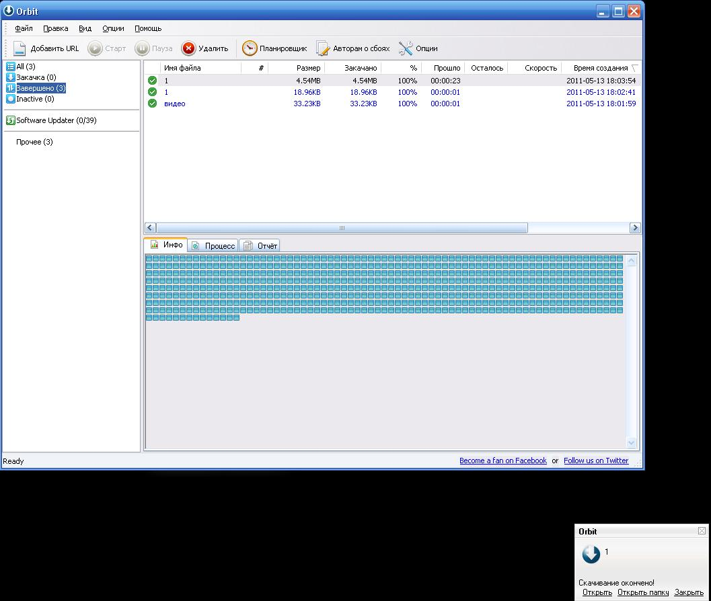Image resolution: width=711 pixels, height=601 pixels.
Task: Close the download-finished notification popup
Action: tap(702, 530)
